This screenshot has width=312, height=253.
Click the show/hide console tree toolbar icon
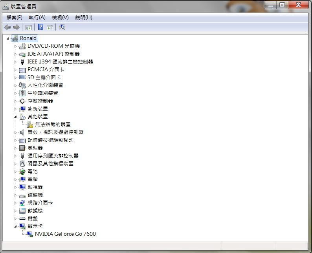(x=29, y=27)
